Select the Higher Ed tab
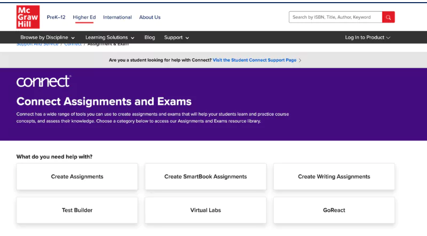The image size is (427, 236). pyautogui.click(x=84, y=17)
